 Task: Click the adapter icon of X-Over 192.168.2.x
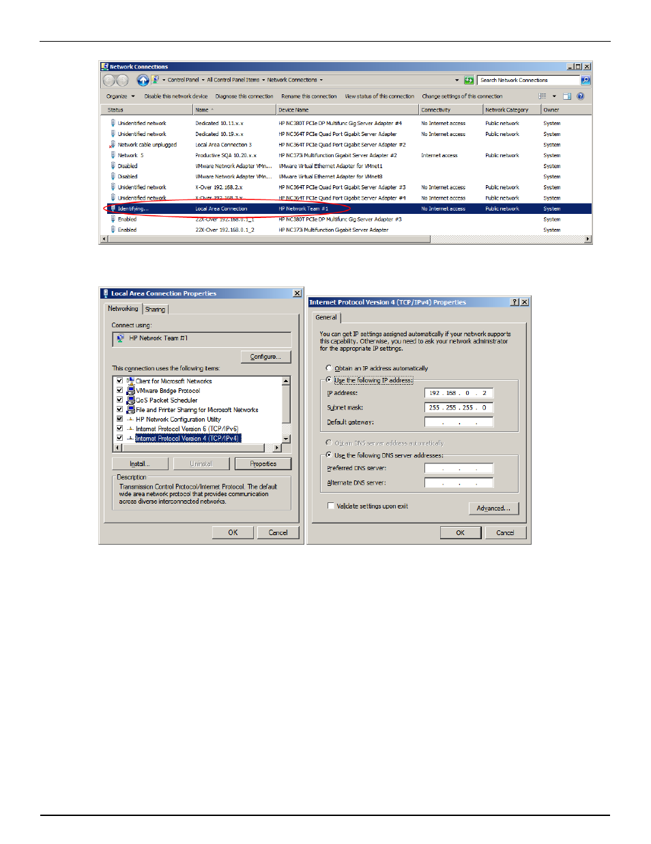(113, 187)
